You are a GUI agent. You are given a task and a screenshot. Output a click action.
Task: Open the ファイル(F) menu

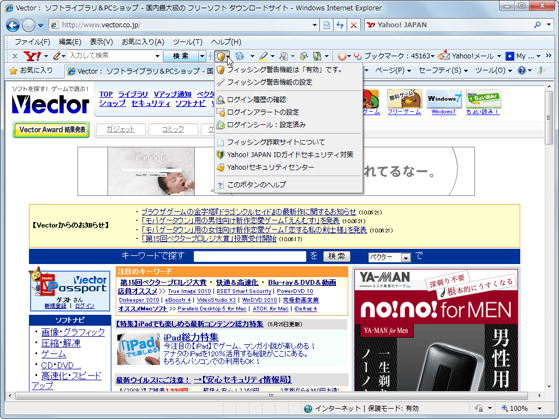click(x=32, y=41)
